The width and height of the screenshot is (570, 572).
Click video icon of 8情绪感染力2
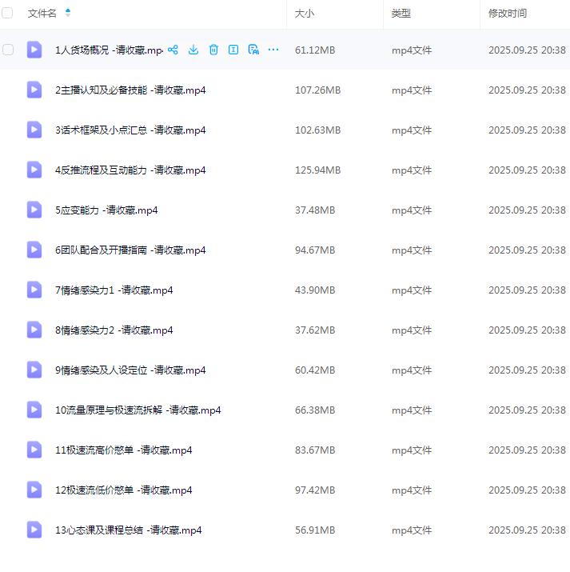pos(34,330)
